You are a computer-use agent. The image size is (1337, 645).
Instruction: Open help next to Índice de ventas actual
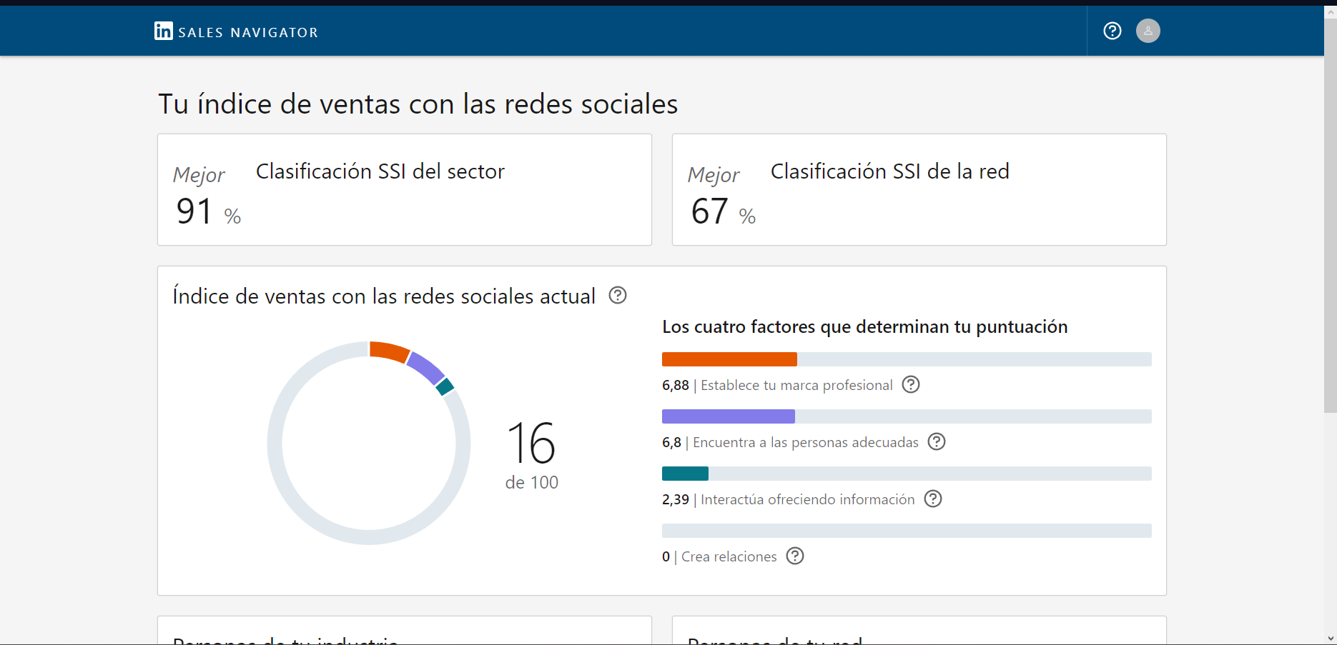tap(618, 295)
